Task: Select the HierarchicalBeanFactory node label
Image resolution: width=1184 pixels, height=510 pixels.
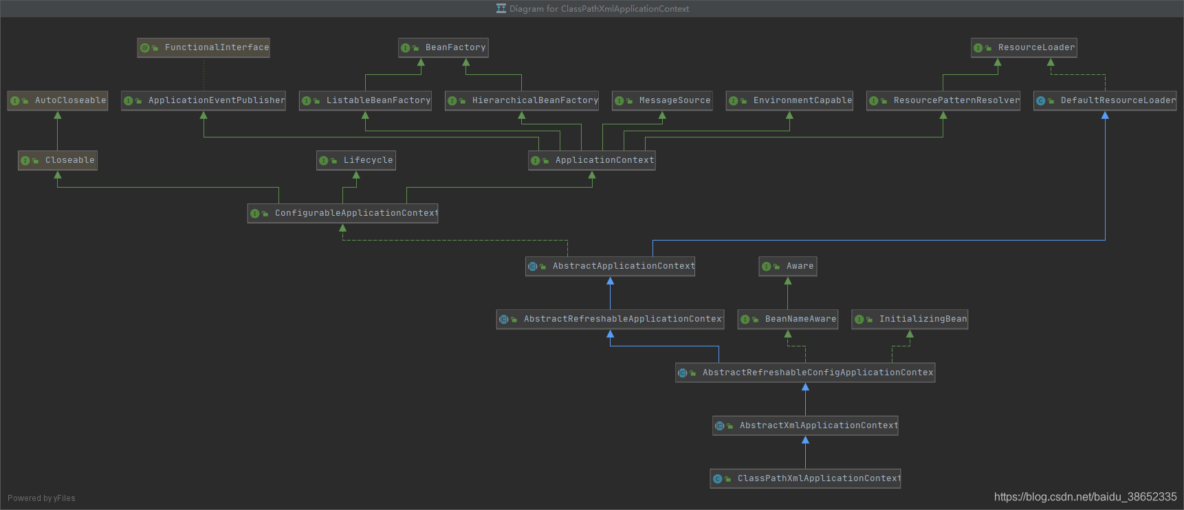Action: click(535, 100)
